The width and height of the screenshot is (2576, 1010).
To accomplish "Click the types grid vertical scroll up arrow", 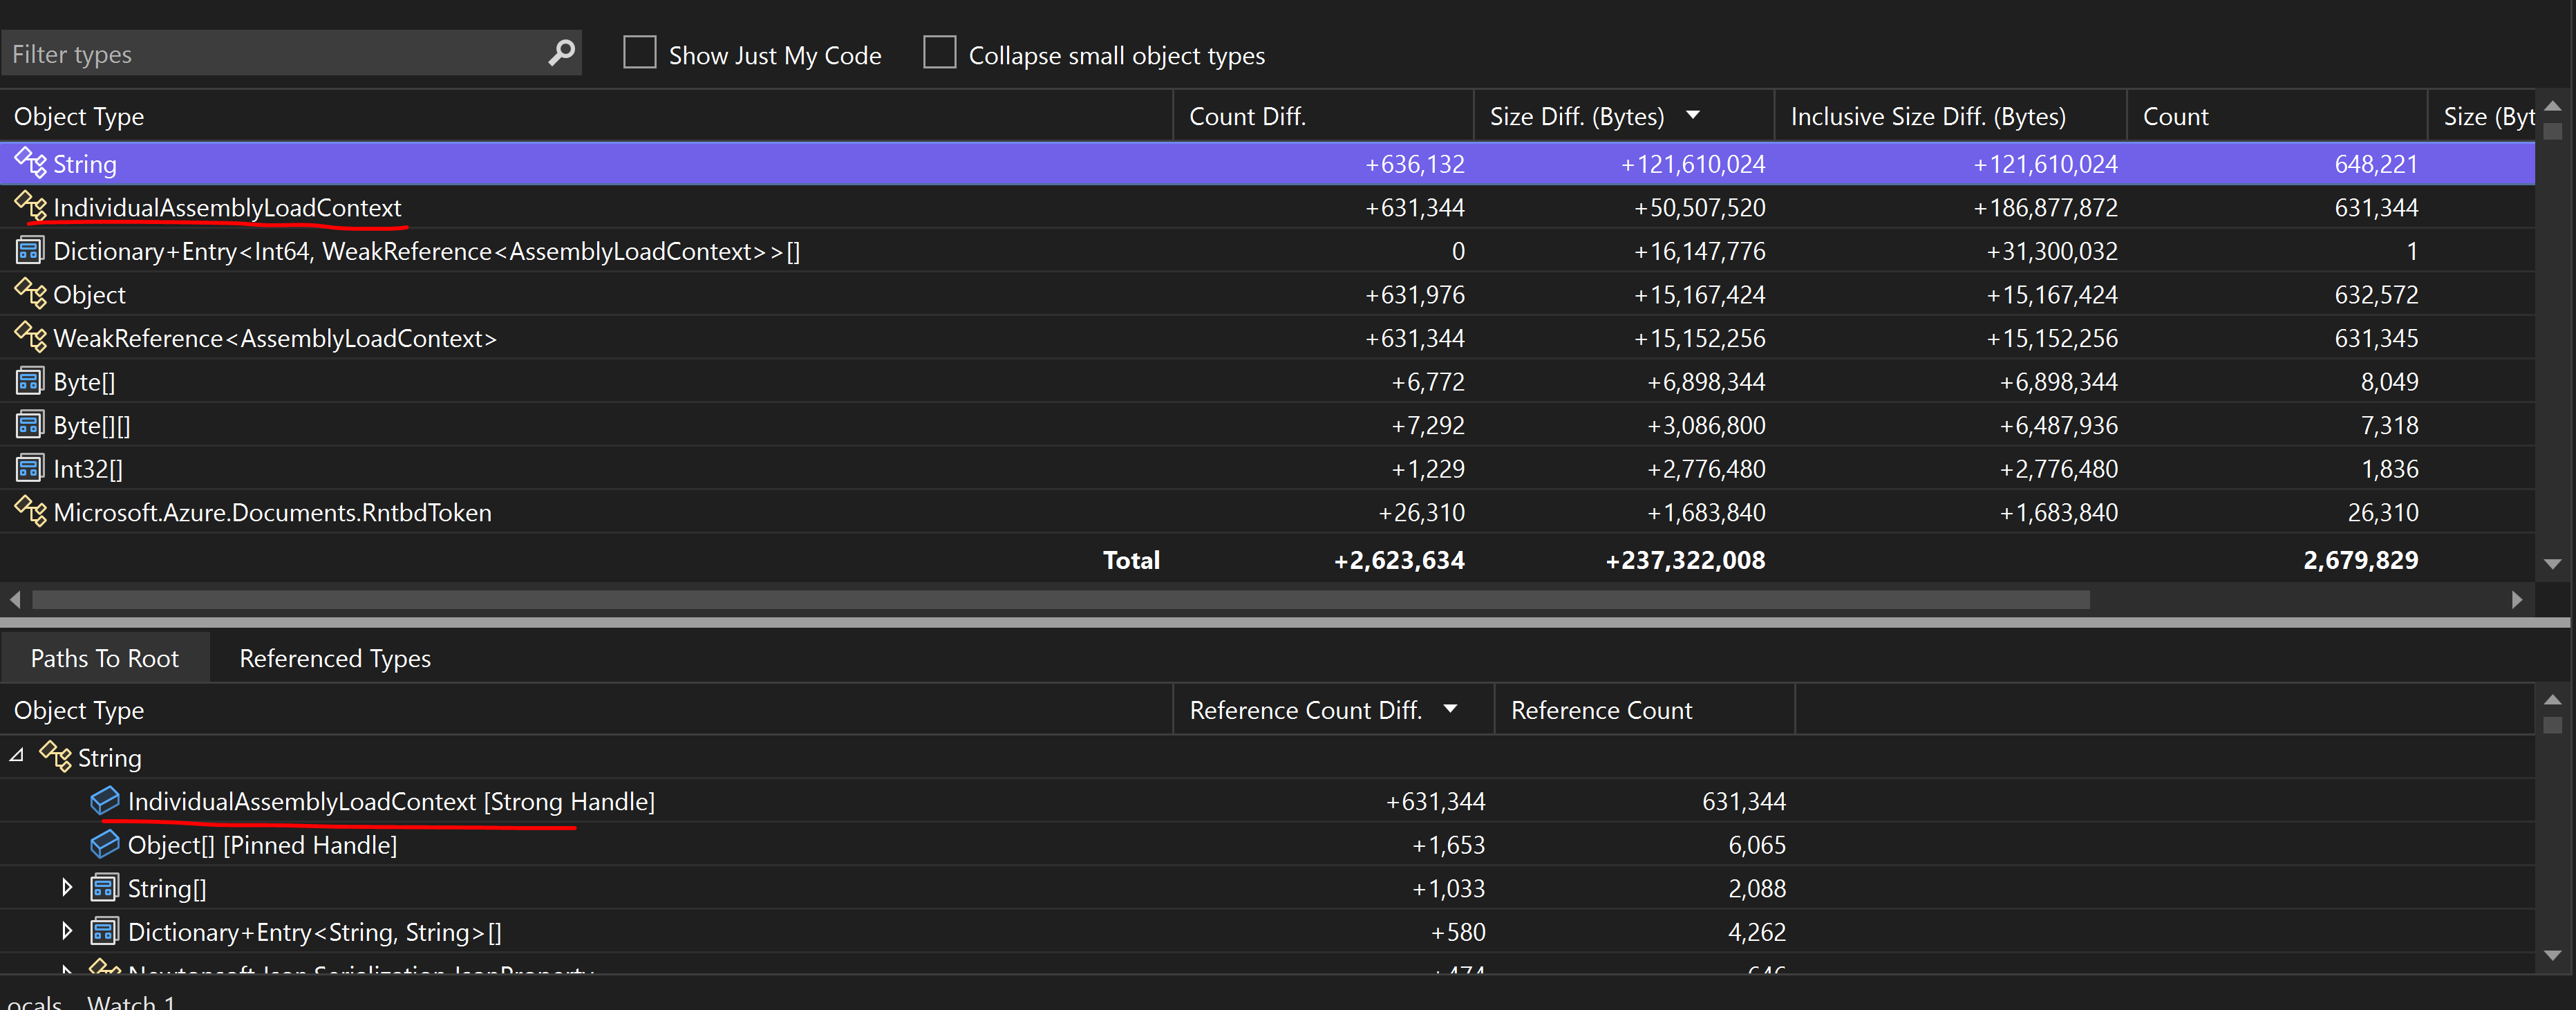I will click(x=2553, y=106).
